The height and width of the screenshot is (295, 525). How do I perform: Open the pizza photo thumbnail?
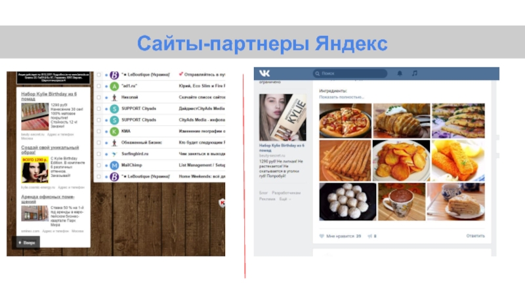(x=345, y=121)
